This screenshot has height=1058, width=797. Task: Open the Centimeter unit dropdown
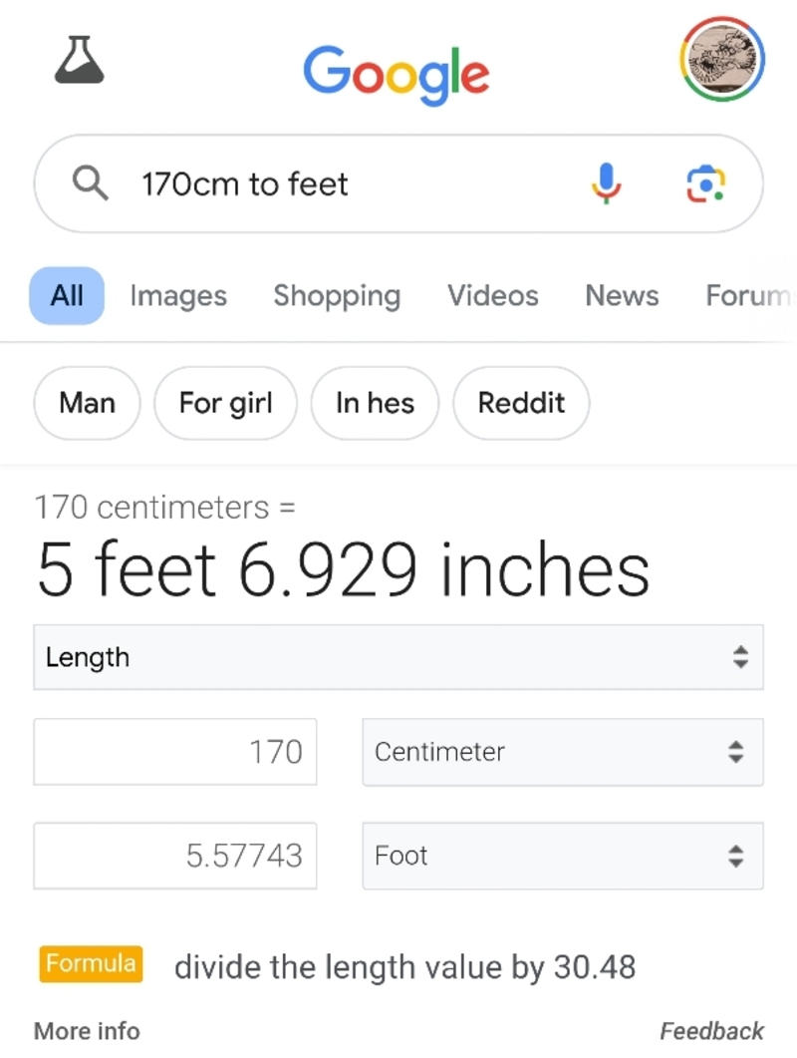click(x=562, y=752)
